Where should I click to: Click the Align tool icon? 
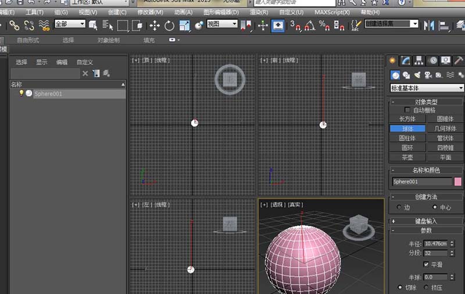[444, 26]
